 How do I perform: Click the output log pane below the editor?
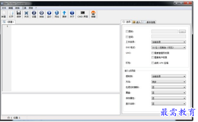[61, 104]
